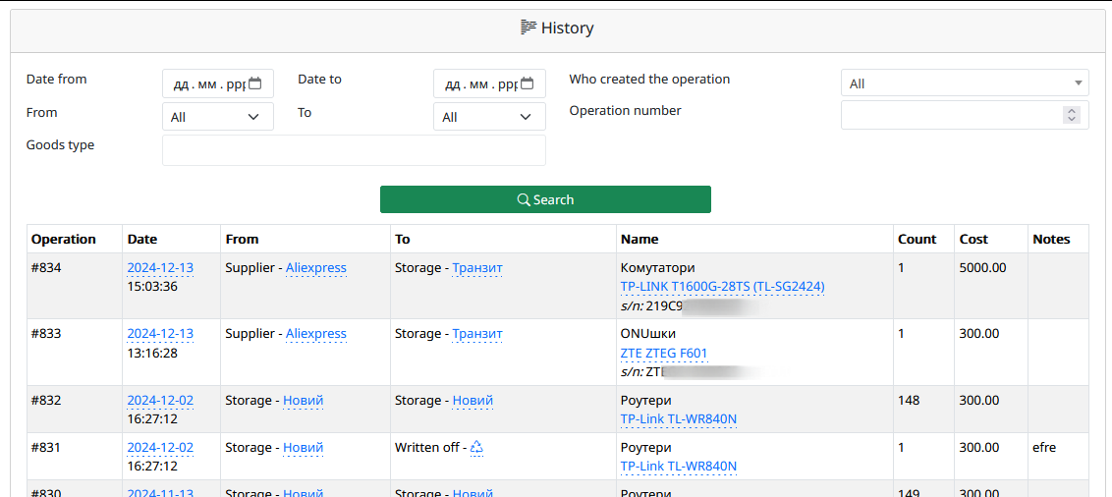Click operation number #831
Screen dimensions: 1112x497
click(46, 448)
